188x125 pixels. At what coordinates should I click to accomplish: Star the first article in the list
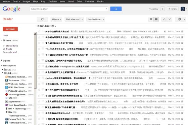pos(39,31)
